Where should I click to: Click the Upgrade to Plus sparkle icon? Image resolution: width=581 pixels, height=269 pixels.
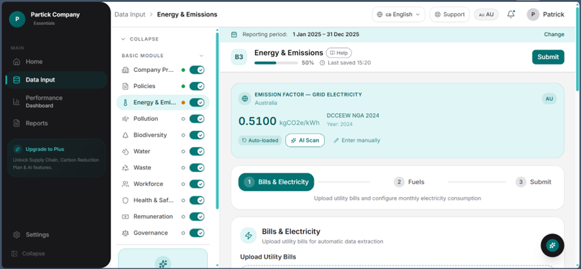(17, 150)
